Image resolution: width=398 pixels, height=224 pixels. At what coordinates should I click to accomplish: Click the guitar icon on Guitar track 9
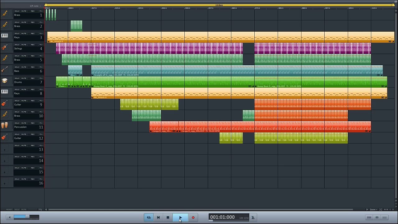tap(5, 104)
